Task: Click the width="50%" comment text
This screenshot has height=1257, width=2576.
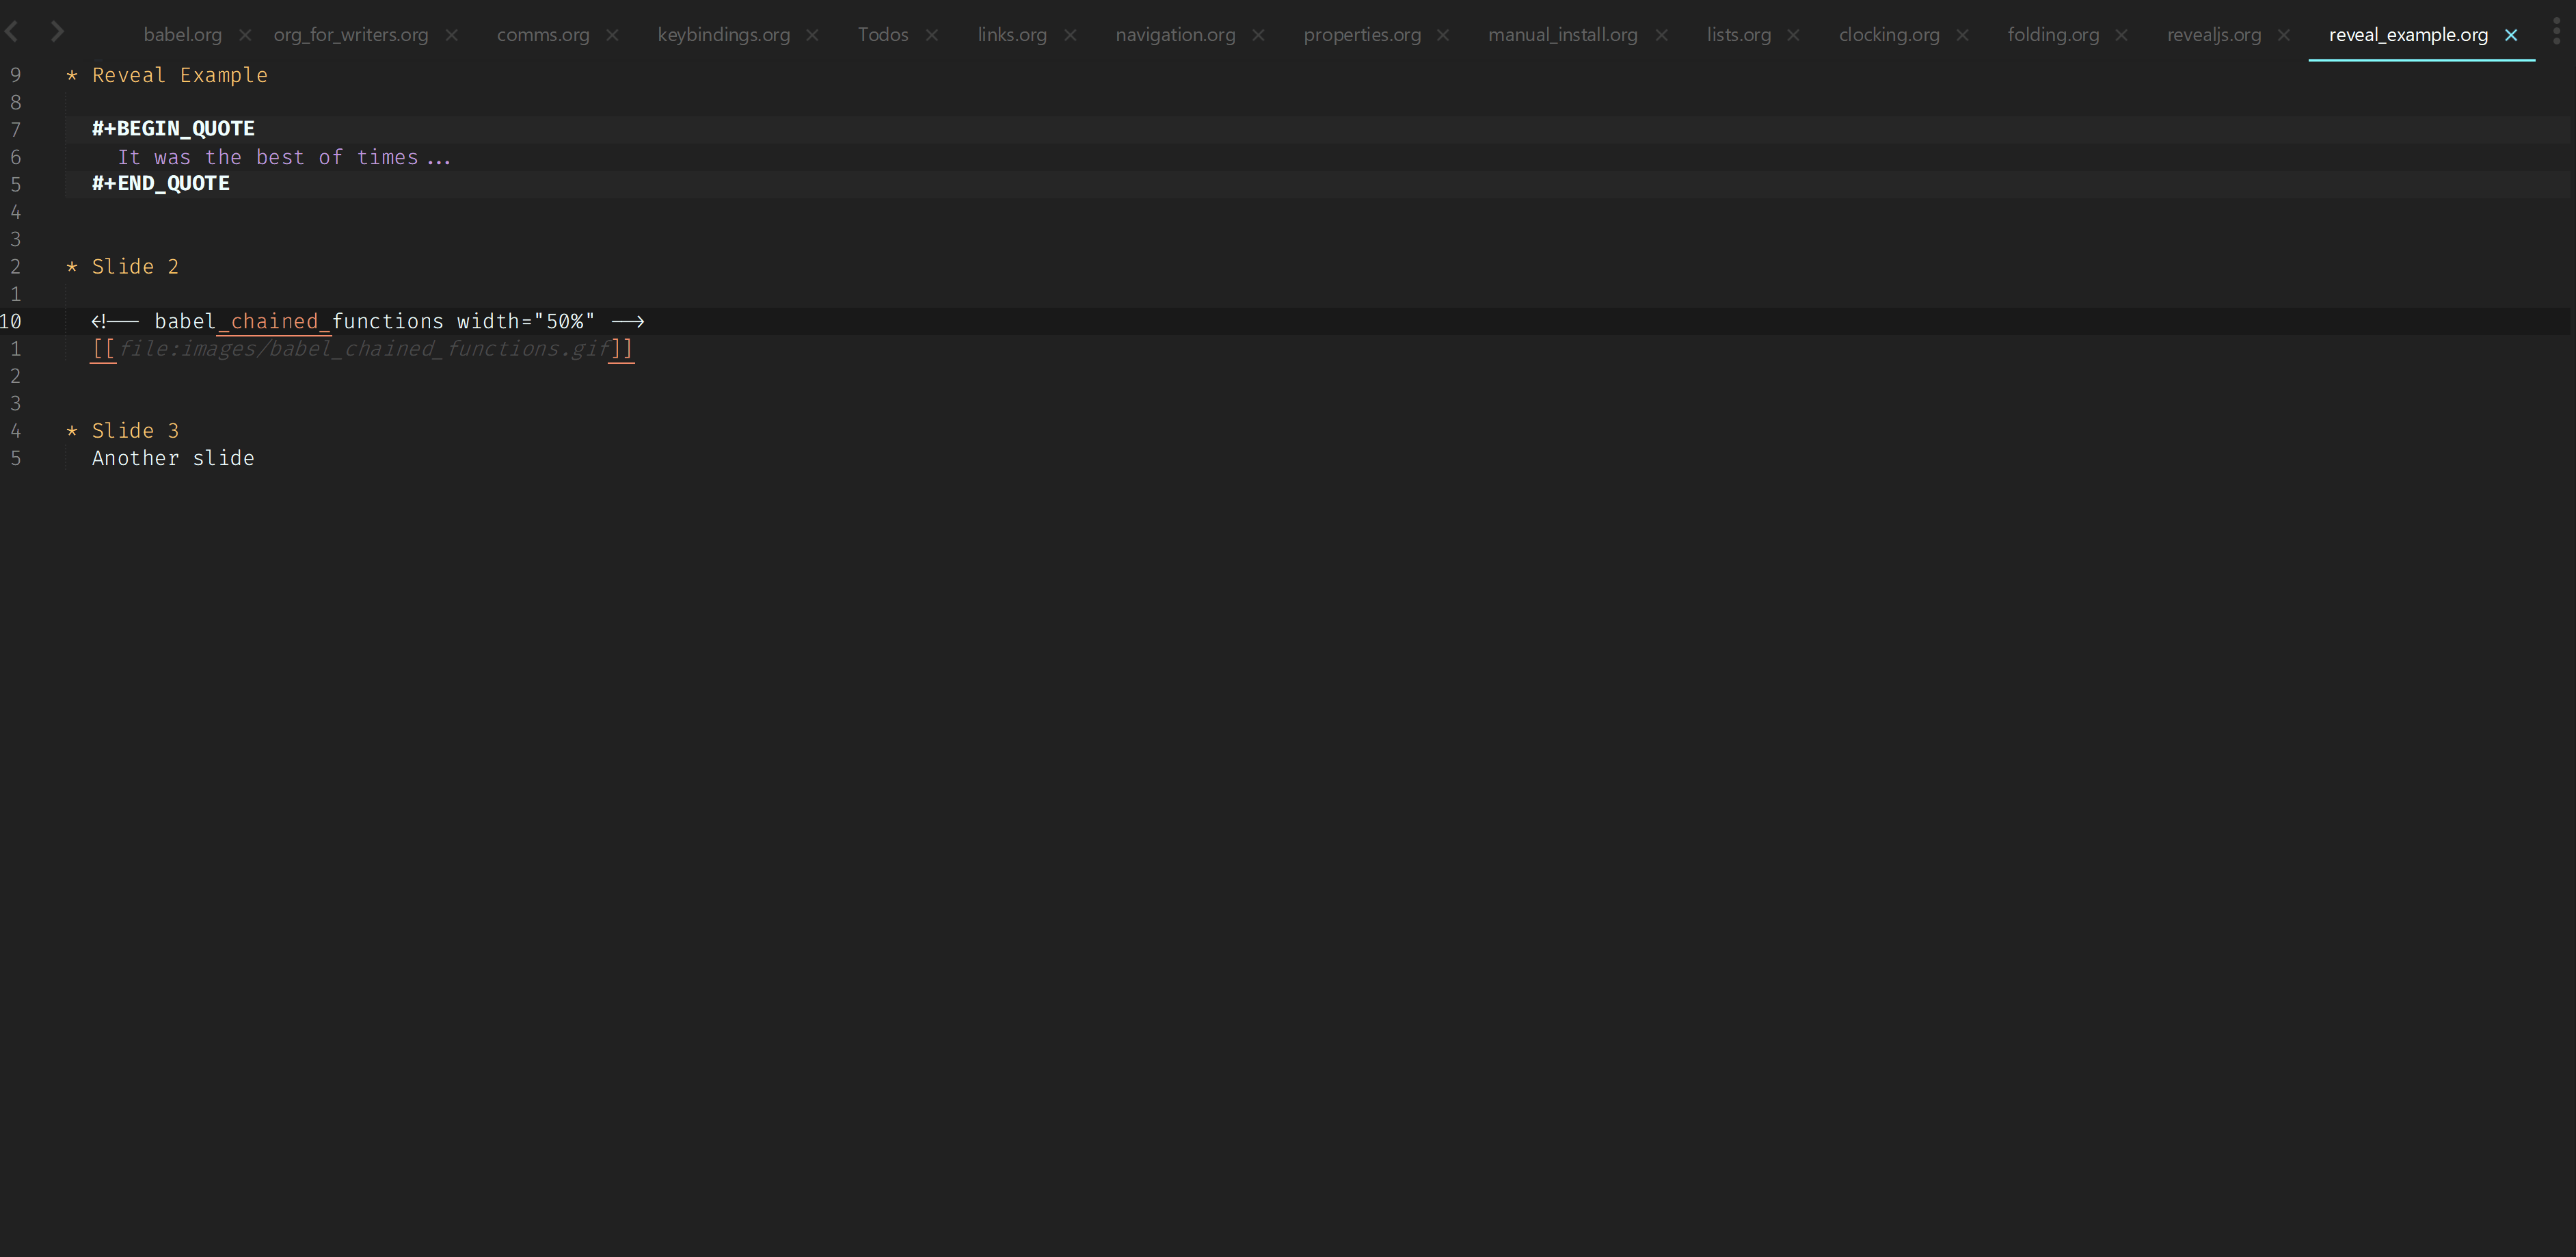Action: pyautogui.click(x=525, y=322)
